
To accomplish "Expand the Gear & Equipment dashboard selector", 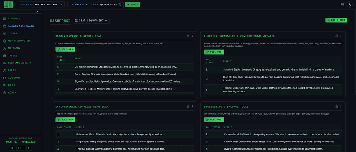I will (x=91, y=21).
